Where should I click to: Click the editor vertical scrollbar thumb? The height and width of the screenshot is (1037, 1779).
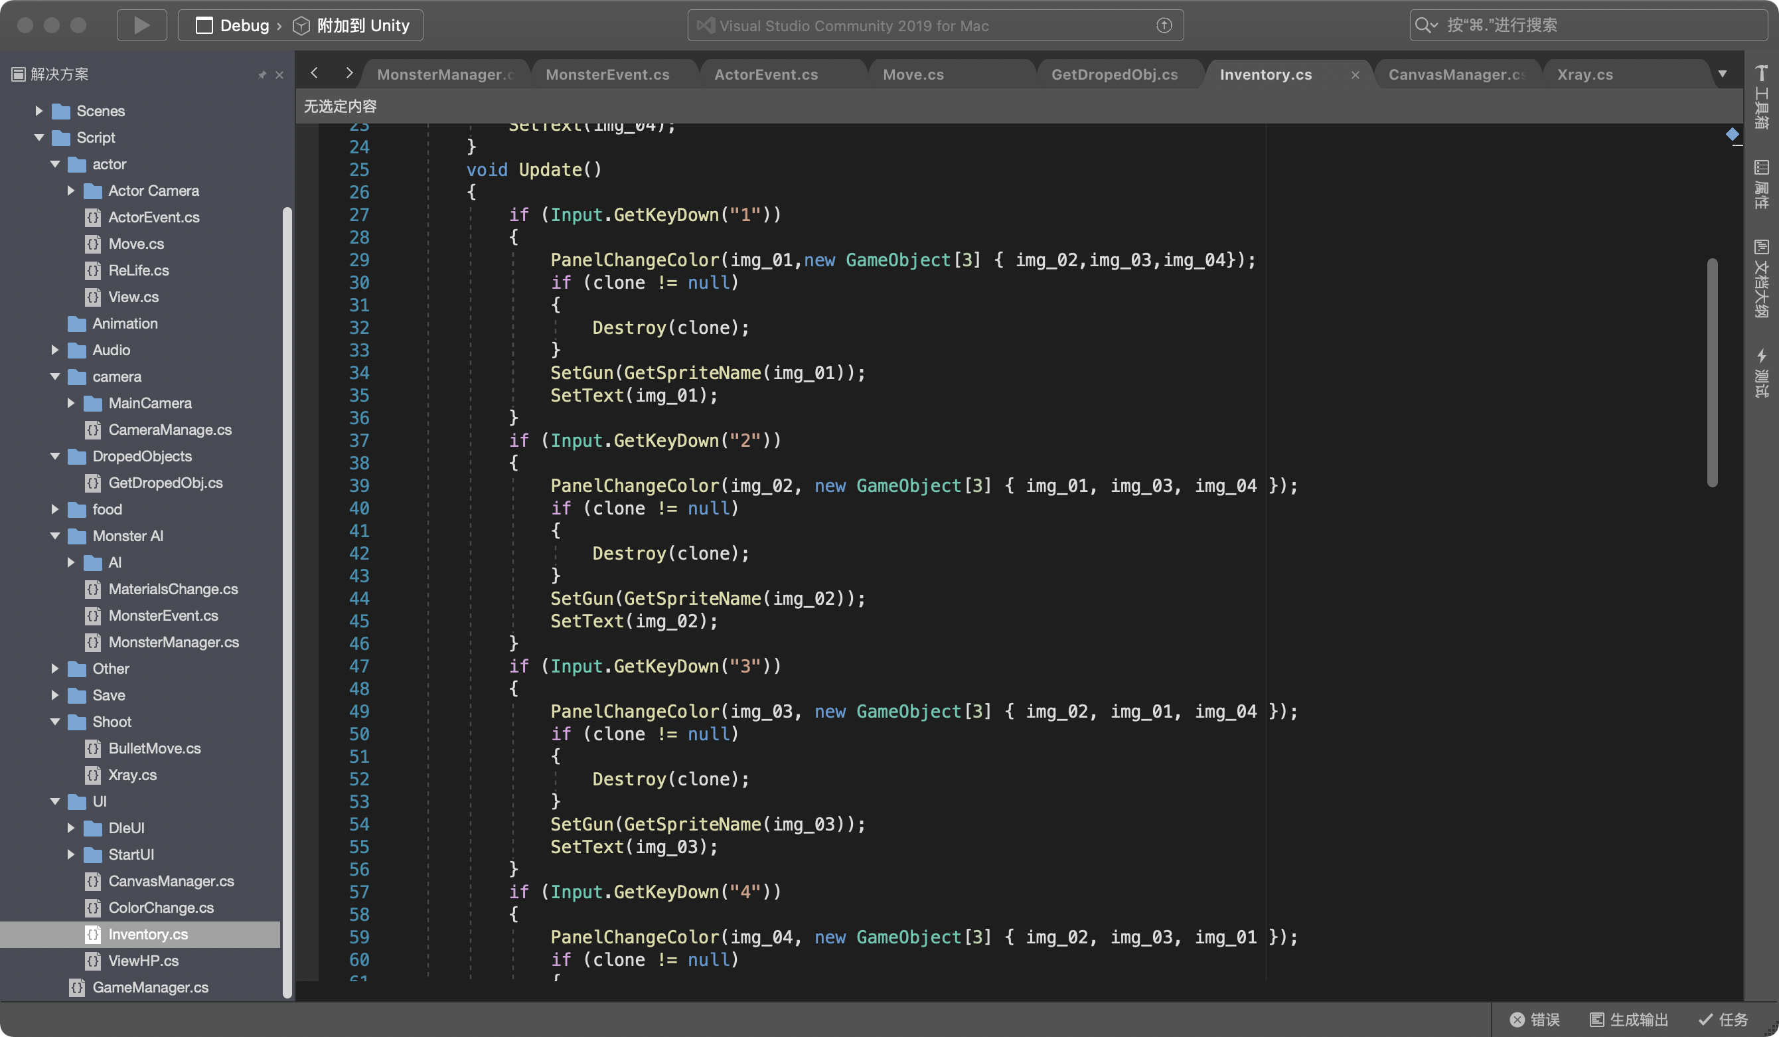tap(1712, 372)
